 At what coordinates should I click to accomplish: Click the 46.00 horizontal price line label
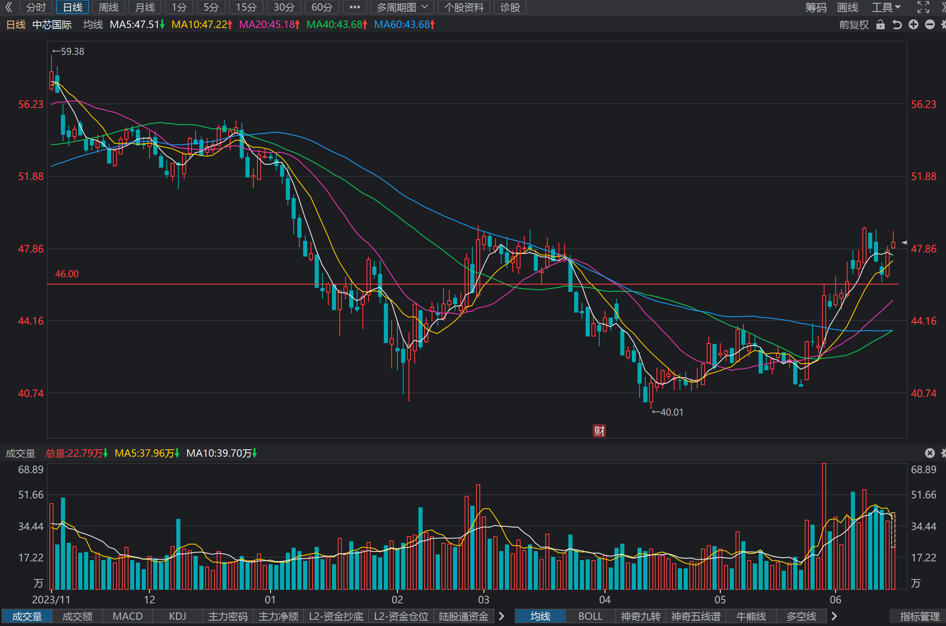(67, 274)
